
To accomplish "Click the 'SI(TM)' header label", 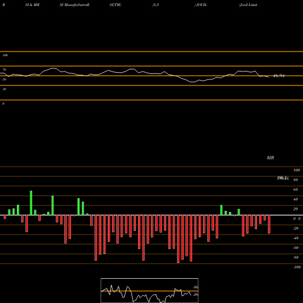I will click(115, 5).
